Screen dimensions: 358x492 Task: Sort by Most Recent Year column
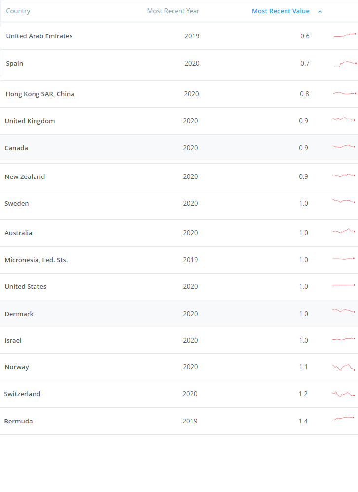173,11
